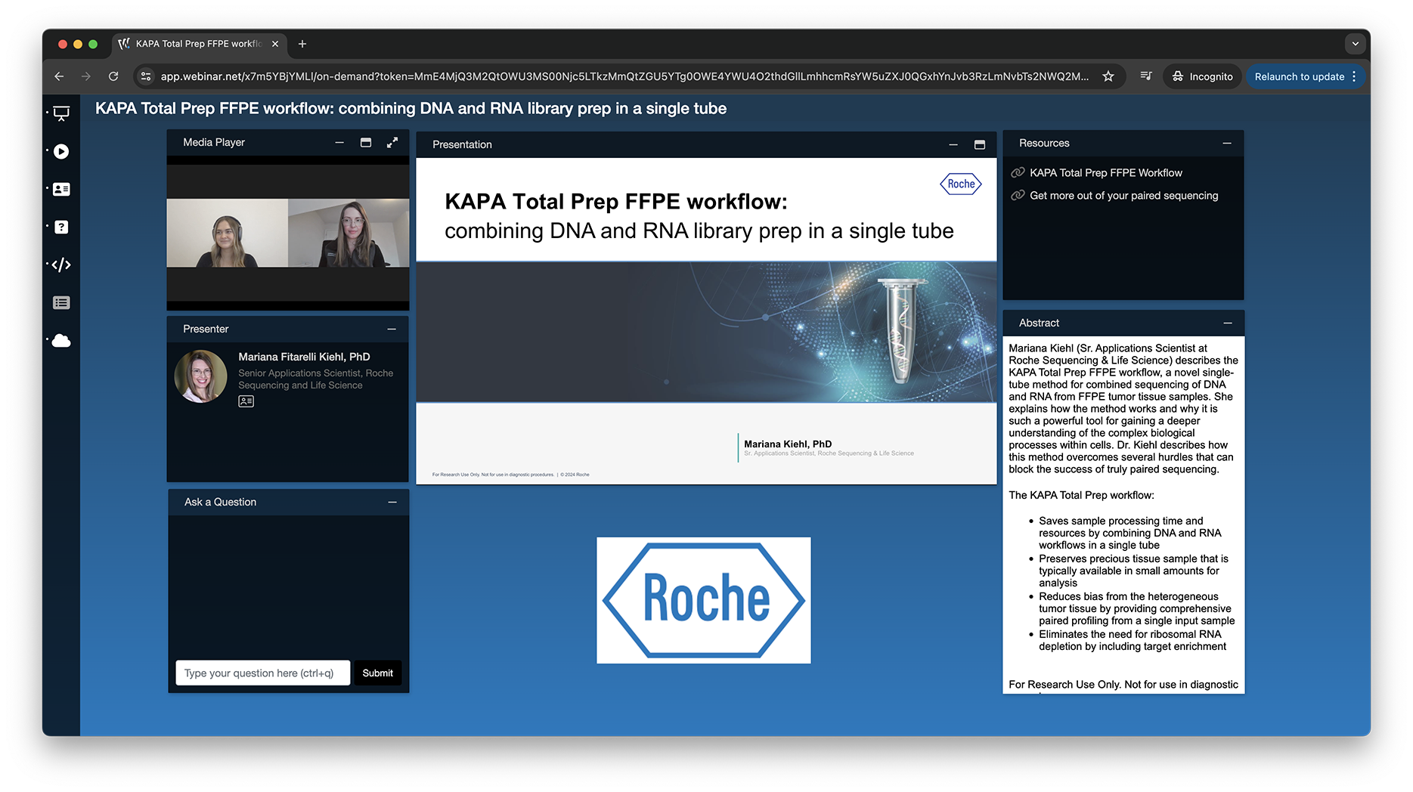Open the tab search dropdown

1356,44
